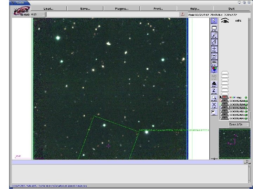Activate the magnifying glass tool
This screenshot has height=189, width=253.
(x=214, y=98)
